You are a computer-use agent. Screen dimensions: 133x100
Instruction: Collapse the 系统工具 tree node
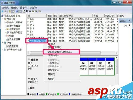[x=3, y=19]
